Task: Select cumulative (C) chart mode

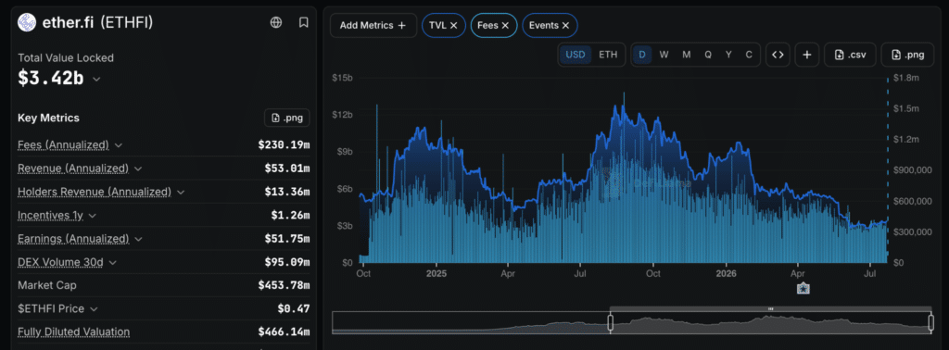Action: 749,55
